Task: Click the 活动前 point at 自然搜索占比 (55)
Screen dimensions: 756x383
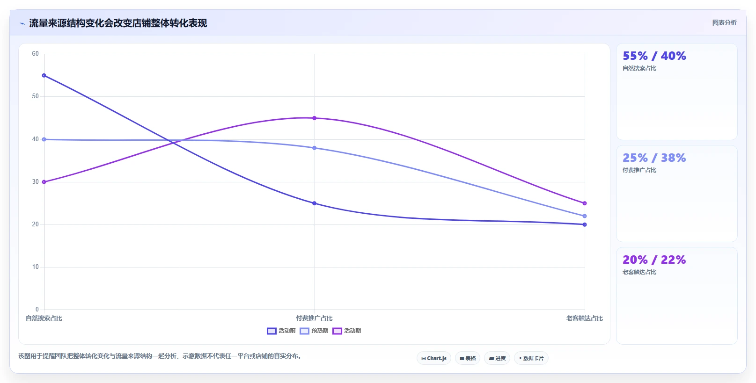Action: (x=44, y=75)
